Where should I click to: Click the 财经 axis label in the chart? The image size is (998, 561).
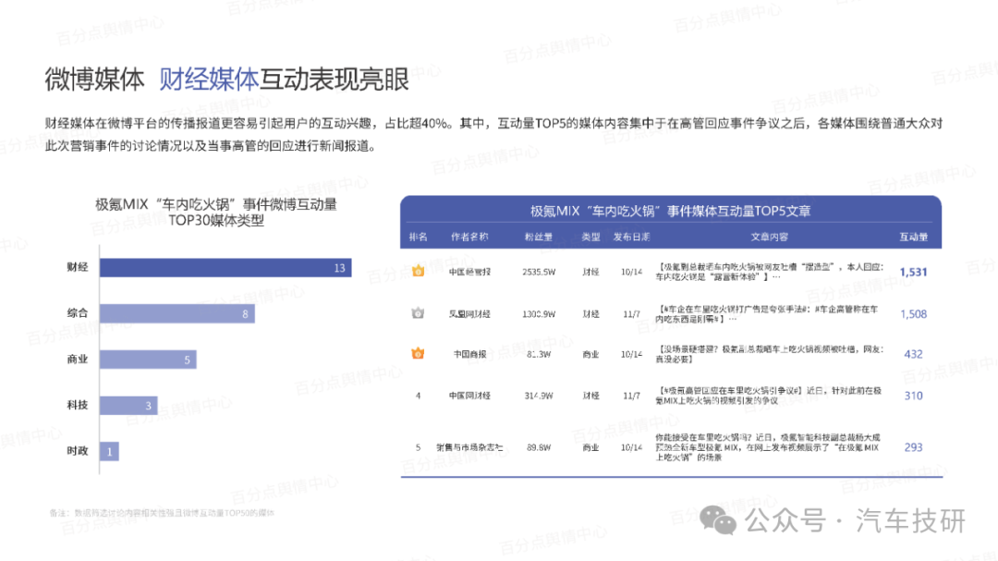point(78,267)
